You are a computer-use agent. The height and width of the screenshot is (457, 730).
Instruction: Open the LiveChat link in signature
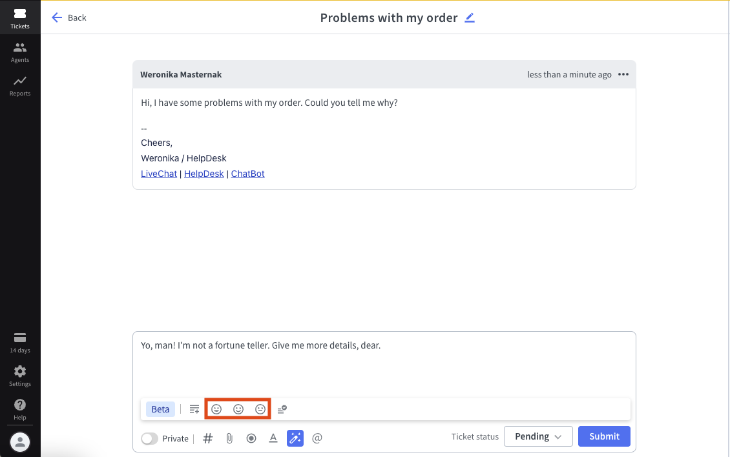159,174
